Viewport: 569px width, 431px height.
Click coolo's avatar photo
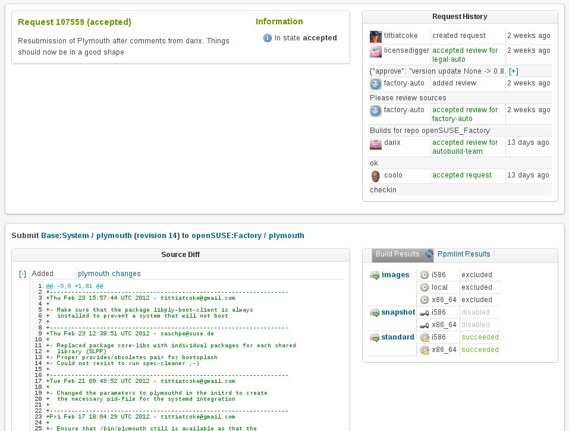pyautogui.click(x=376, y=176)
